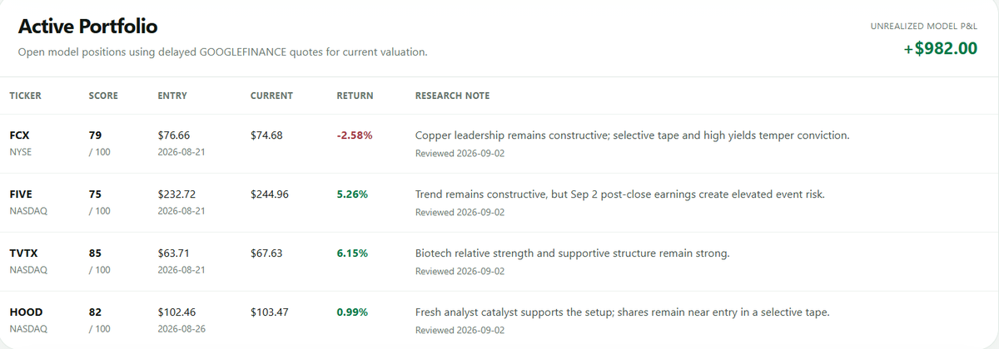Click FIVE return of 5.26%
This screenshot has height=349, width=999.
point(352,194)
